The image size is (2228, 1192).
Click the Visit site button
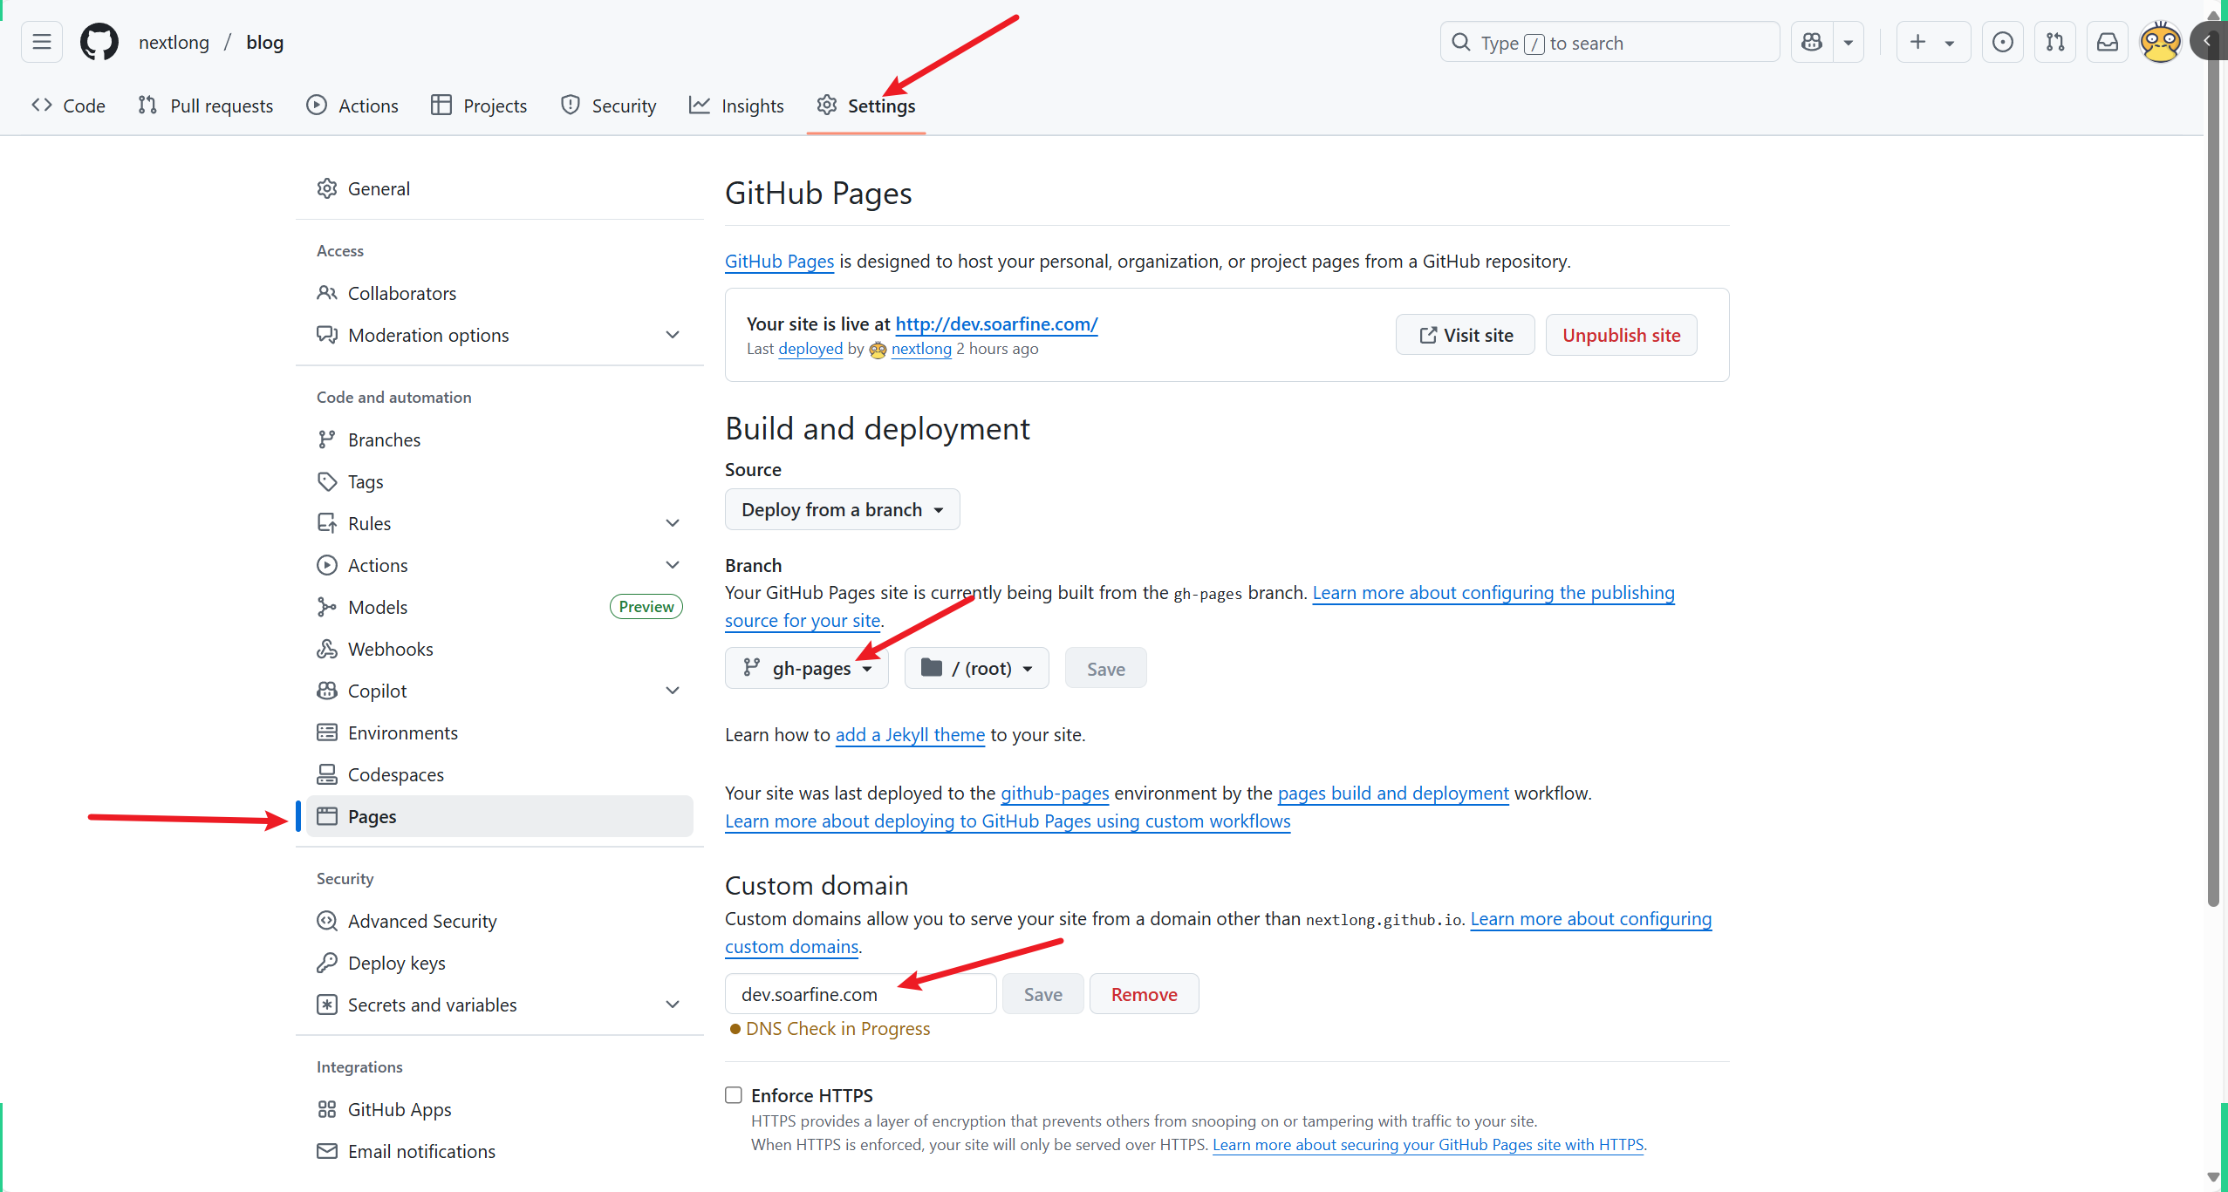click(1465, 336)
